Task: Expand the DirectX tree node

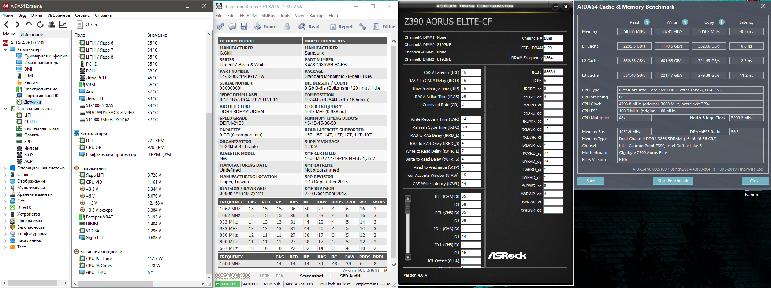Action: [x=5, y=208]
